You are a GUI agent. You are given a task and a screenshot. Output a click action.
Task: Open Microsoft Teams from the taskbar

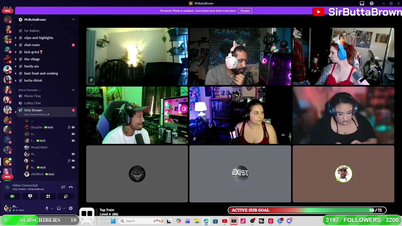pyautogui.click(x=187, y=221)
